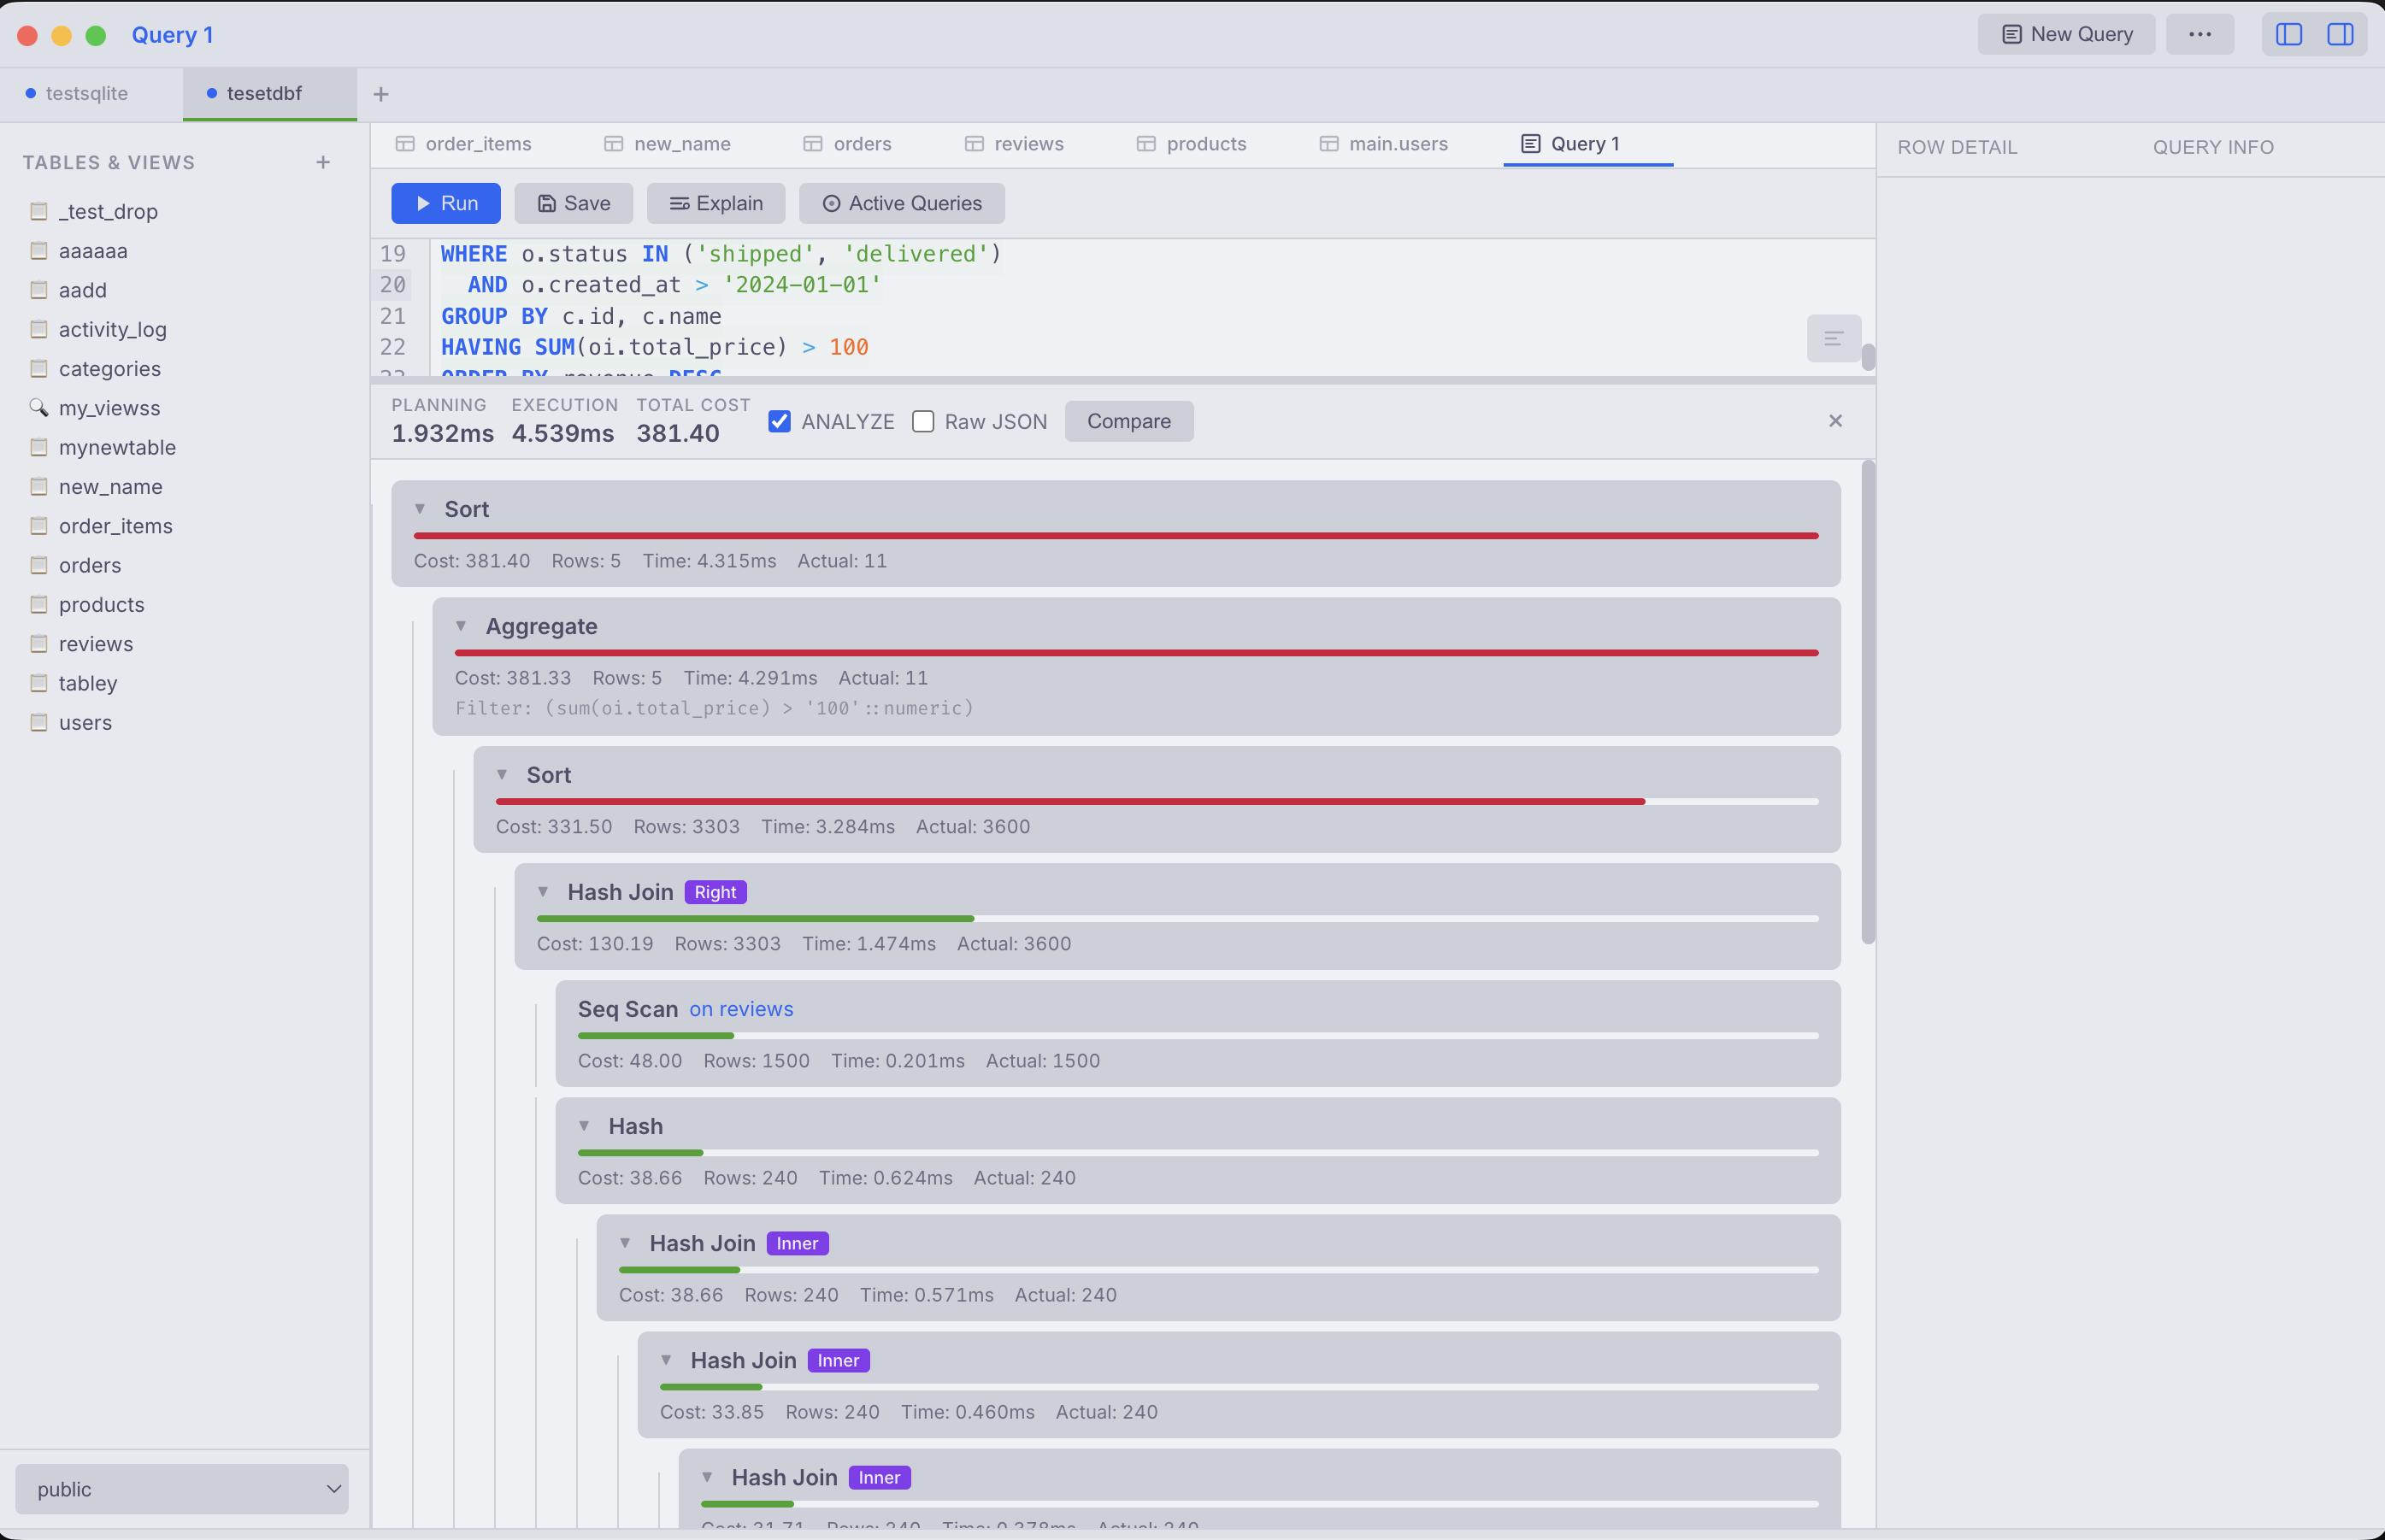2385x1540 pixels.
Task: Collapse the Hash Join Right node
Action: tap(543, 892)
